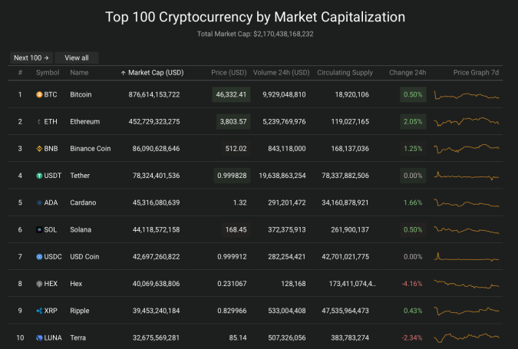This screenshot has height=349, width=518.
Task: Open Ethereum 7-day price graph
Action: pos(467,121)
